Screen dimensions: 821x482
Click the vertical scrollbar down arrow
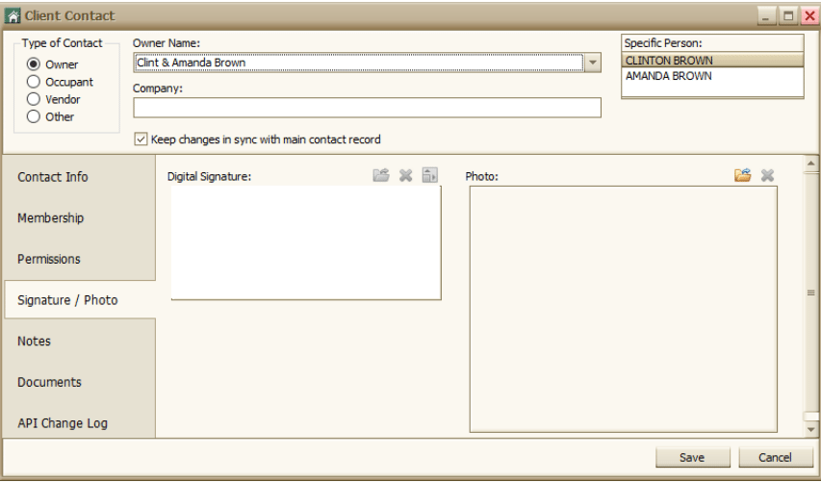coord(811,430)
